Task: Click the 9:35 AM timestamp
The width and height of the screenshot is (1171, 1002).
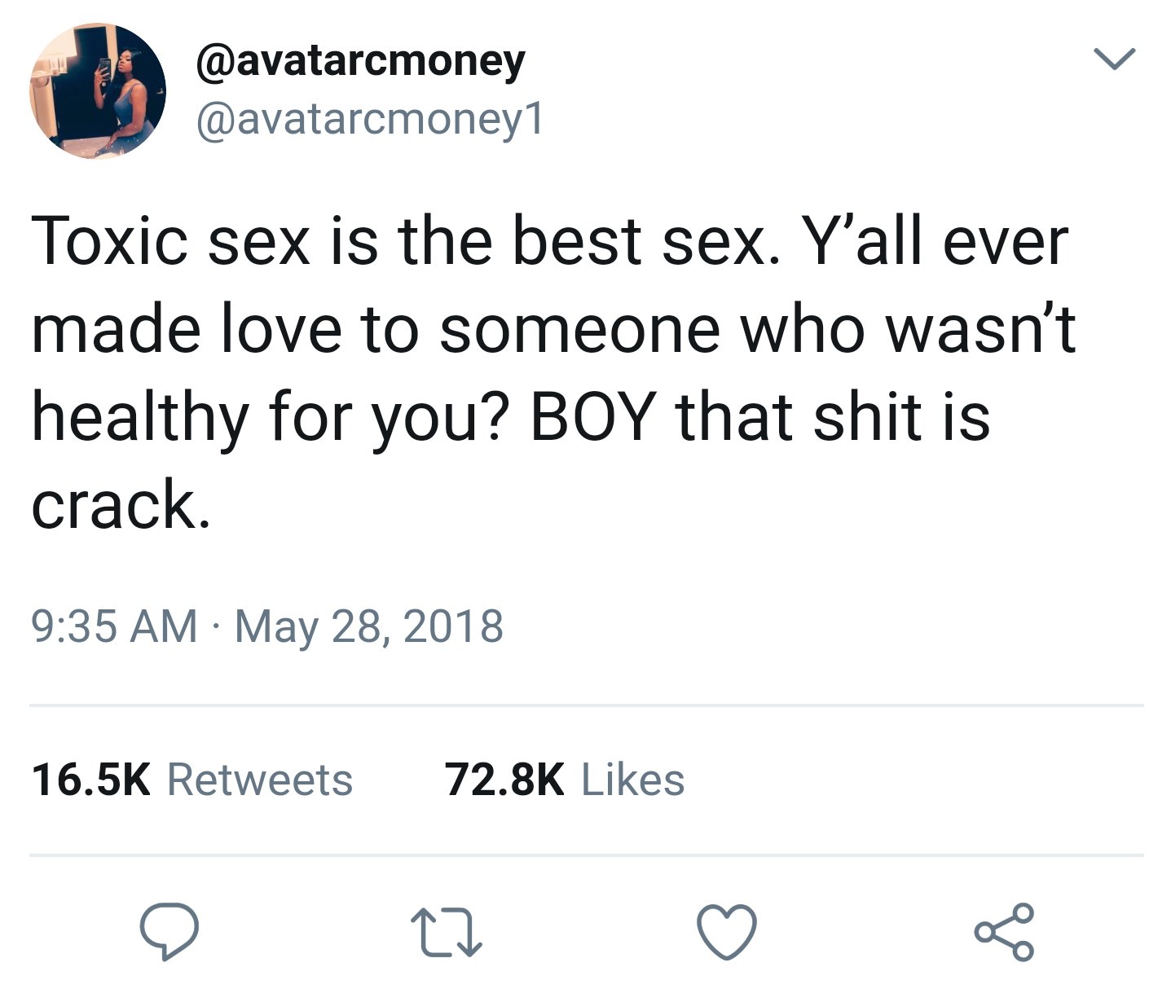Action: click(115, 626)
